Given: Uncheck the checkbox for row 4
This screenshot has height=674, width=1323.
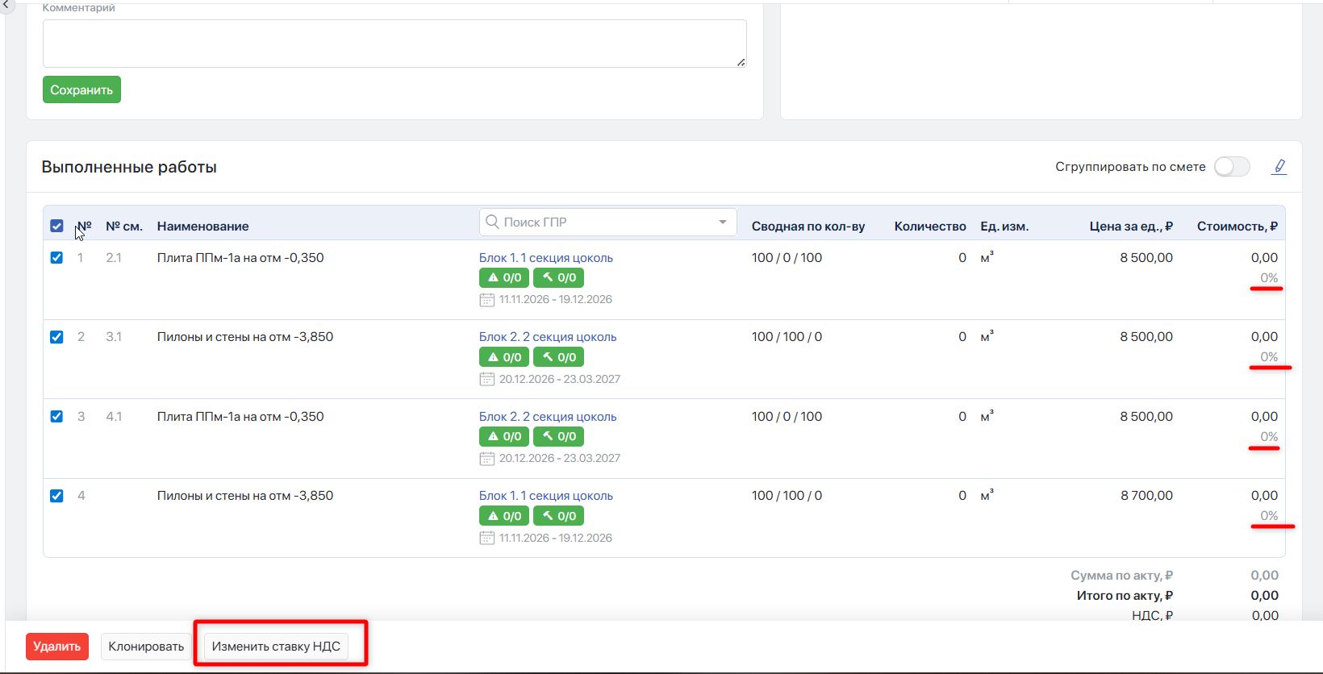Looking at the screenshot, I should tap(56, 496).
